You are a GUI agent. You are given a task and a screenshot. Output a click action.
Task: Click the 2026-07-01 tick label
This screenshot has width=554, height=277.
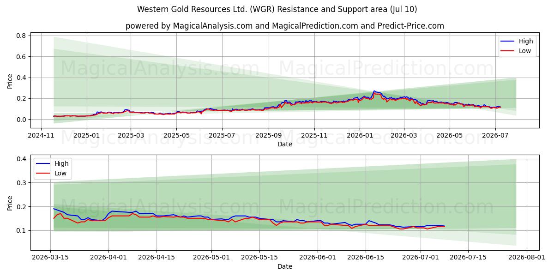click(x=421, y=258)
